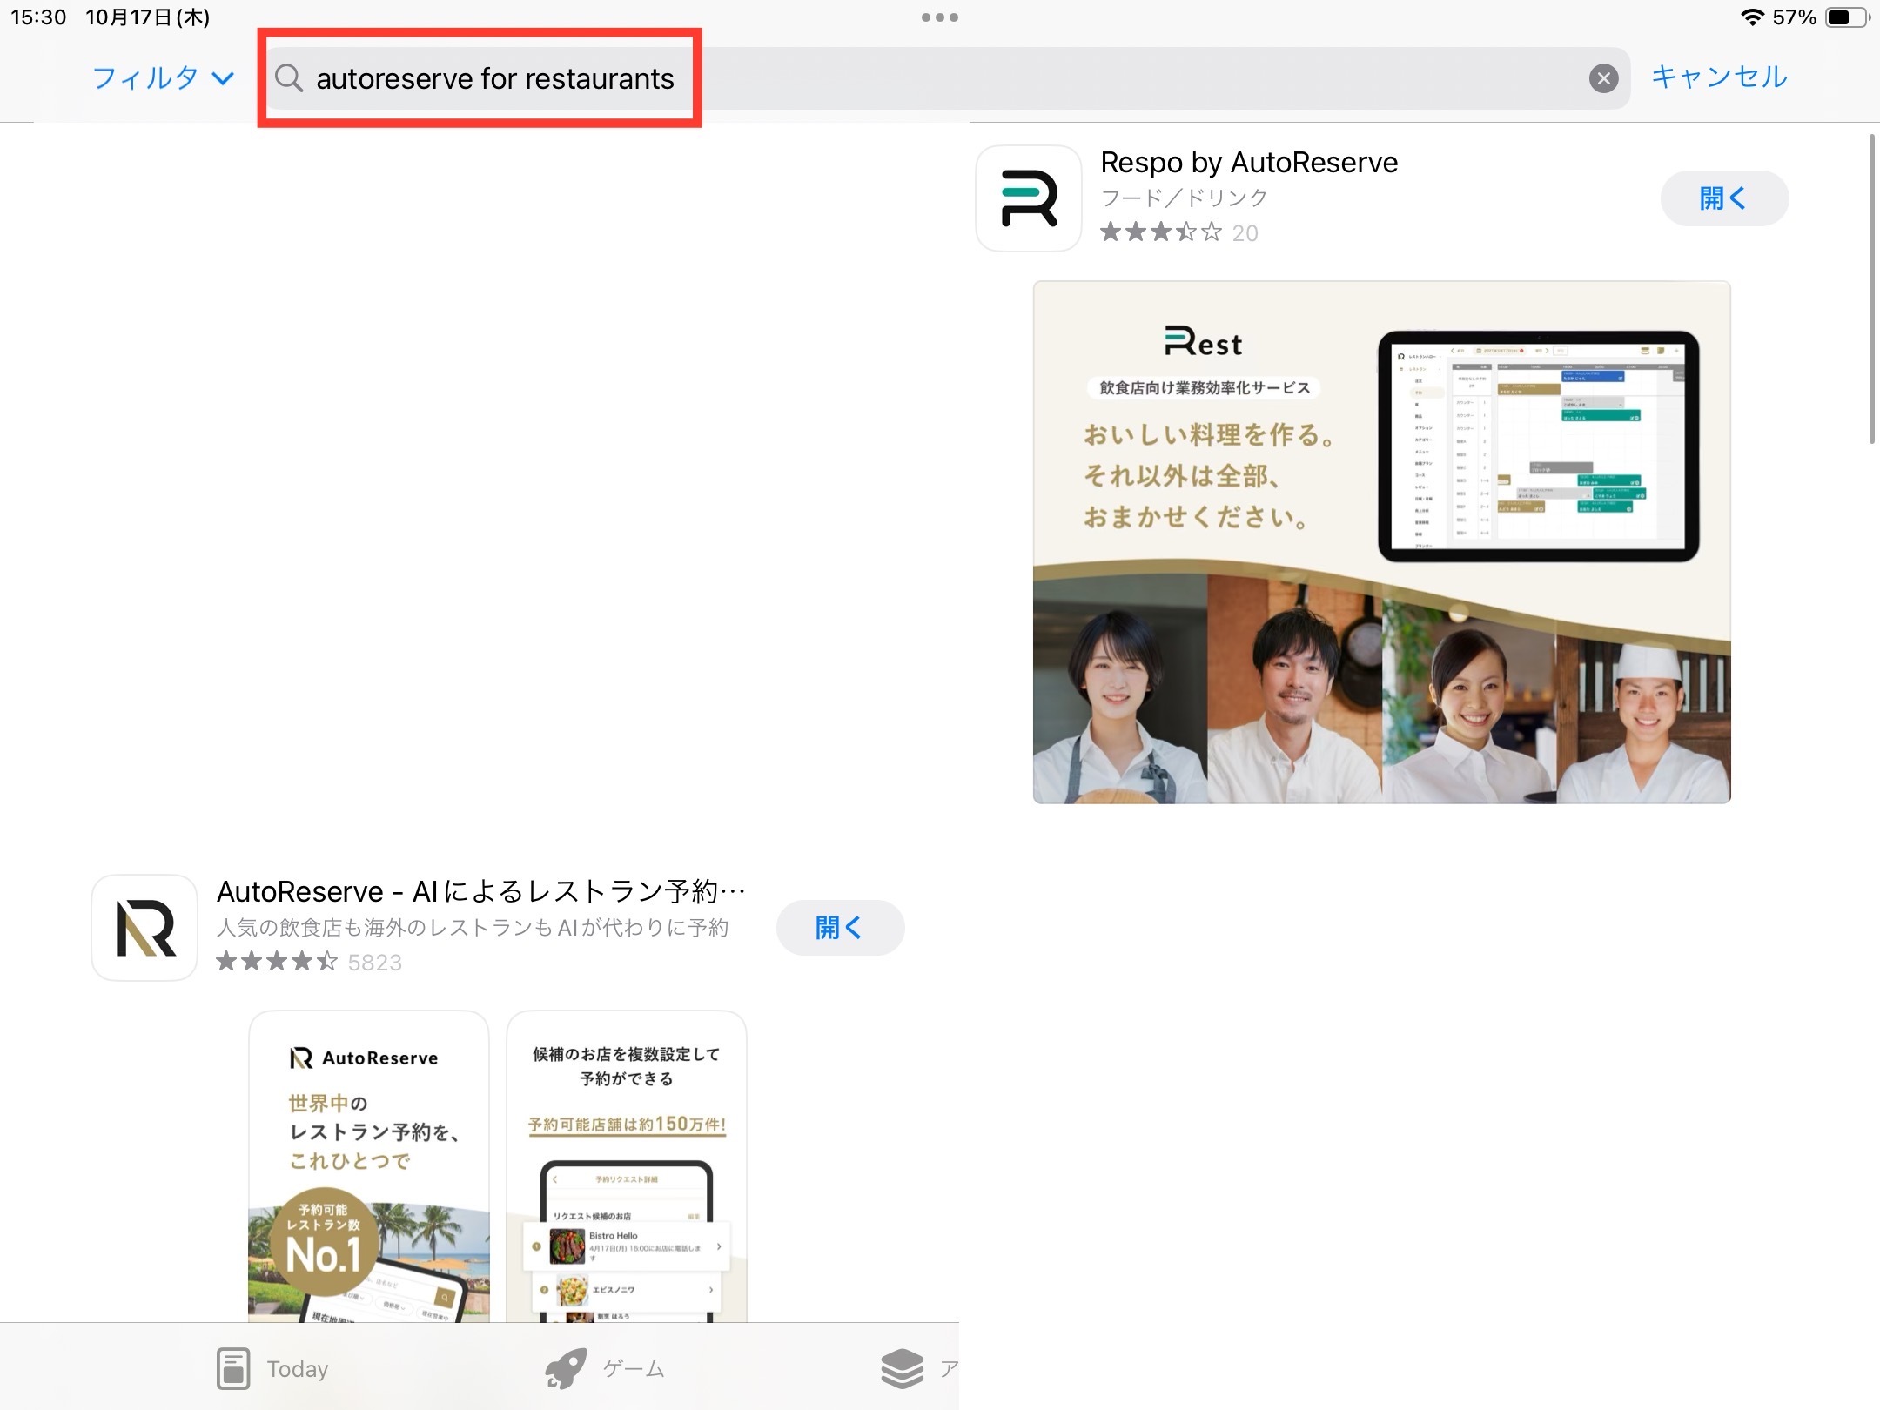Tap 開く button for Respo by AutoReserve

click(x=1724, y=198)
